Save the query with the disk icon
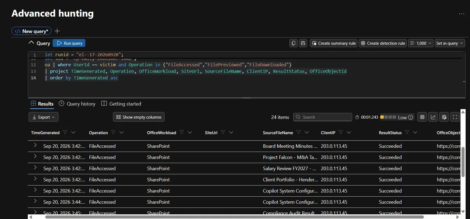The image size is (470, 219). click(303, 43)
